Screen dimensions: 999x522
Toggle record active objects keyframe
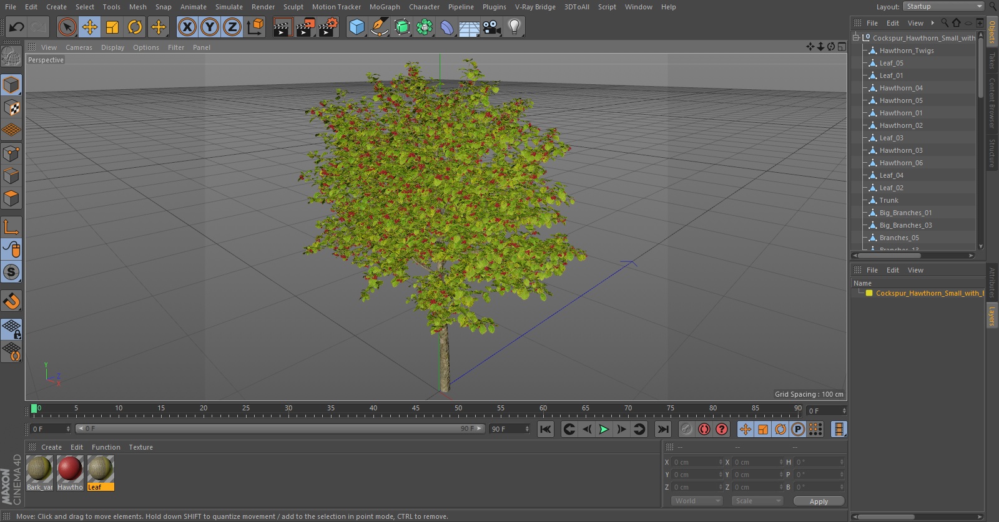point(686,429)
